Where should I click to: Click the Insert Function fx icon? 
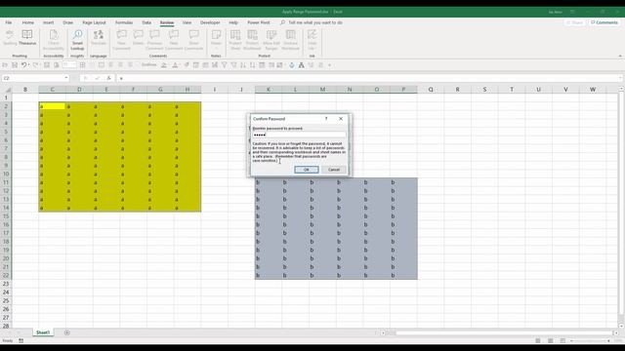tap(108, 78)
